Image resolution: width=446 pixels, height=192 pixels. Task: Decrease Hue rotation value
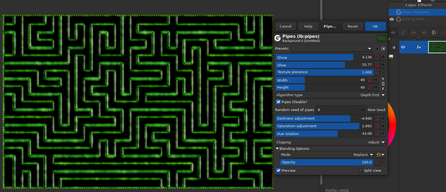coord(377,134)
